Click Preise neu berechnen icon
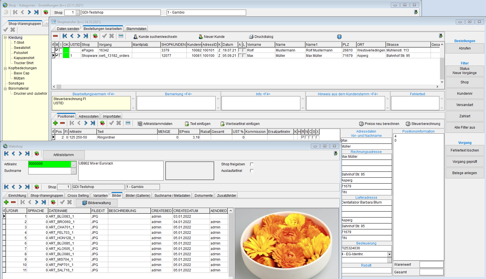The height and width of the screenshot is (279, 486). pyautogui.click(x=361, y=124)
